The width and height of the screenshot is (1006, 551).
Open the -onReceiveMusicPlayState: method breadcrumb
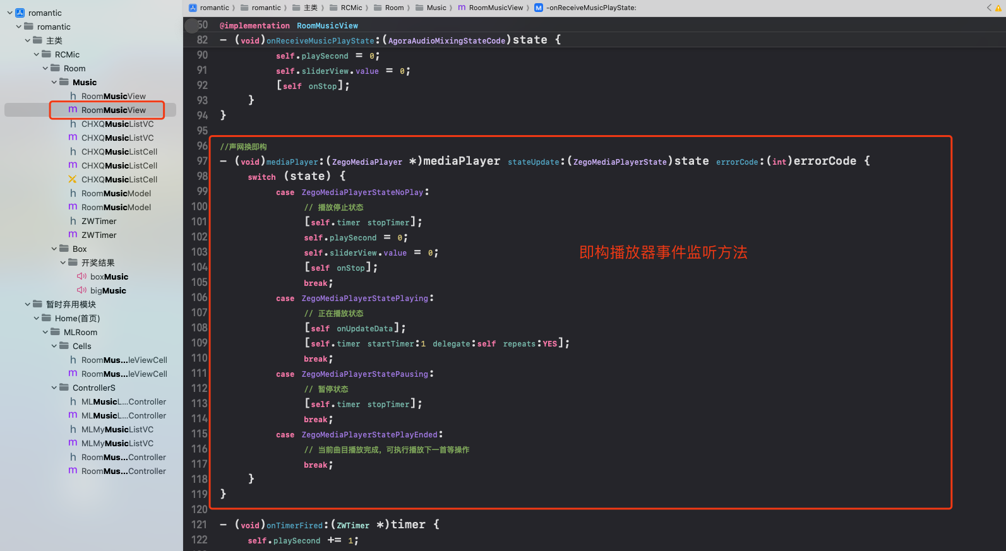tap(585, 8)
